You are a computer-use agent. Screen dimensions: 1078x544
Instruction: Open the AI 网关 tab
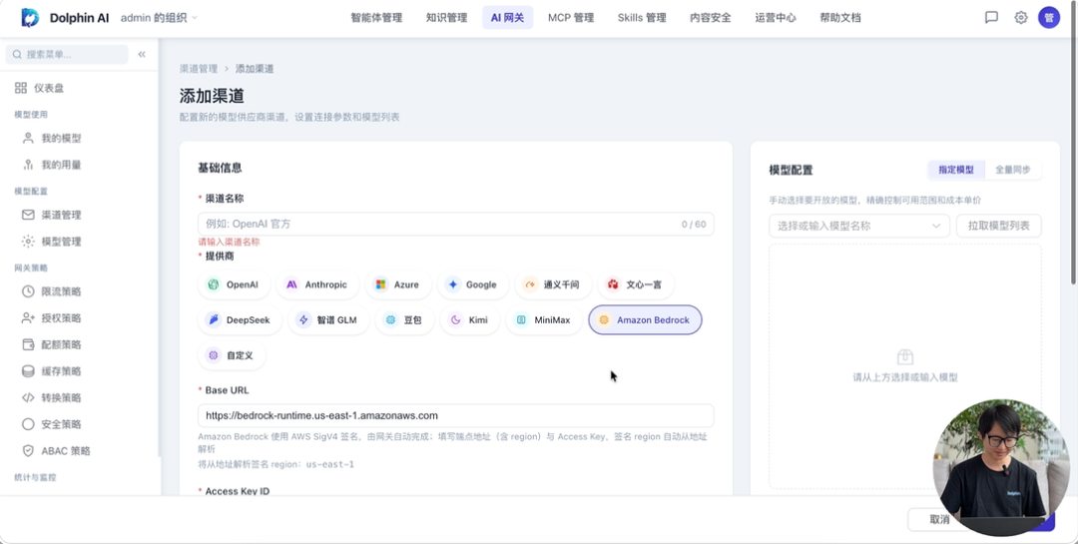coord(507,18)
